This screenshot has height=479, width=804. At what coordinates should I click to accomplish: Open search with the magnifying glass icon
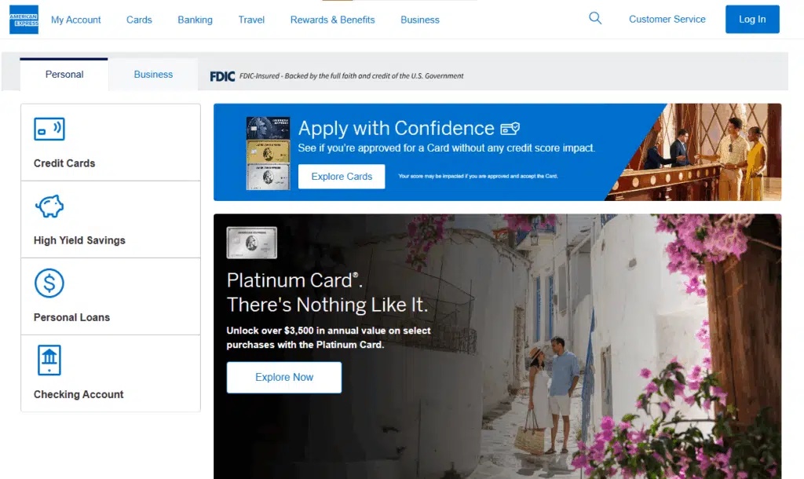595,19
